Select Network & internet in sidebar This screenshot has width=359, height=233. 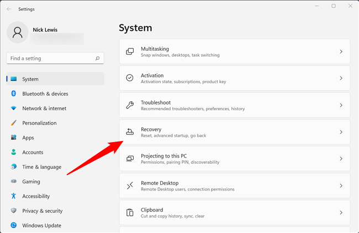(44, 109)
